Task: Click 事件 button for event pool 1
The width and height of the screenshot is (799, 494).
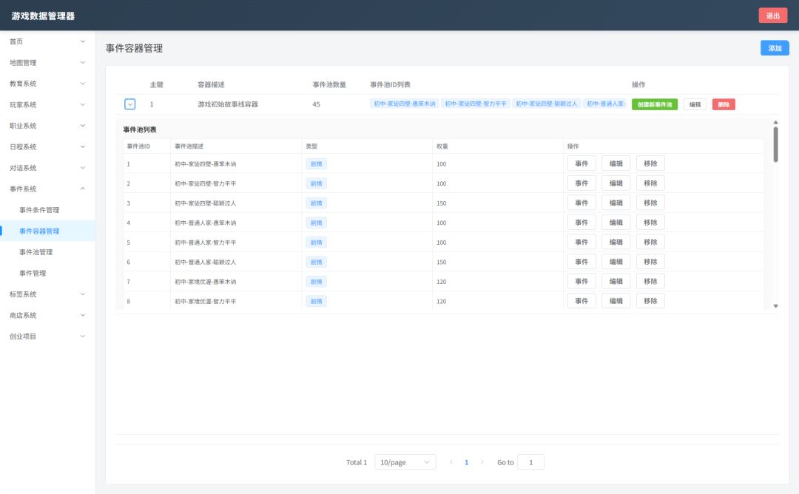Action: [x=581, y=163]
